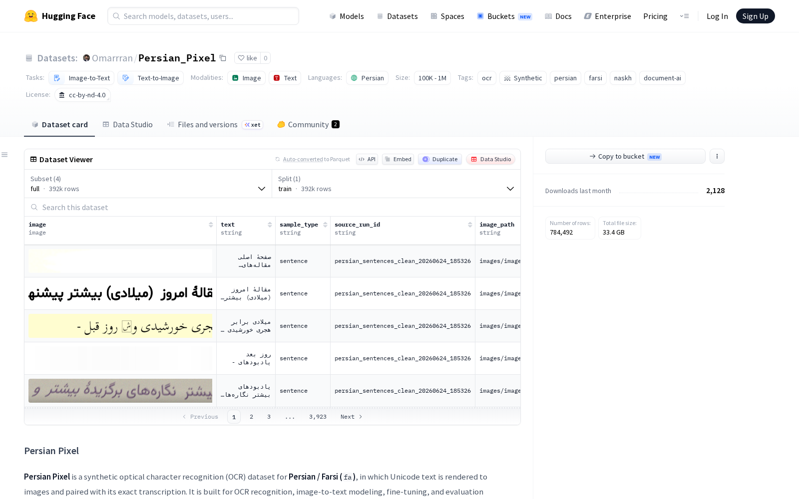Jump to last page 3,923

(x=318, y=417)
